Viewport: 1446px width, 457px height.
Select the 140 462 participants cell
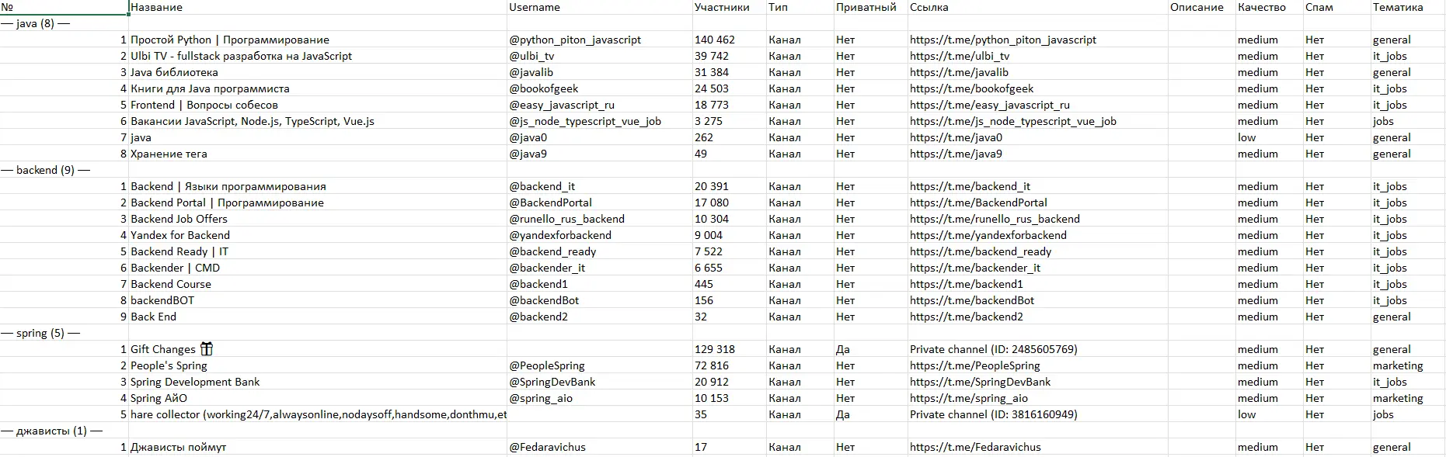(714, 40)
